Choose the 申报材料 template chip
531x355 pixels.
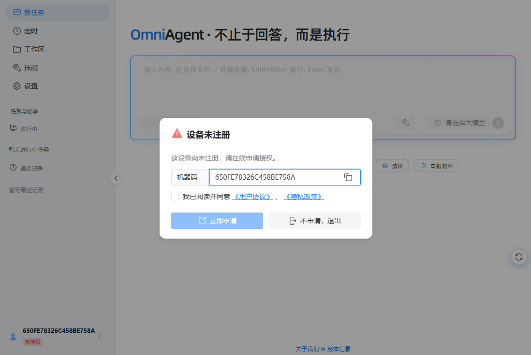coord(437,166)
